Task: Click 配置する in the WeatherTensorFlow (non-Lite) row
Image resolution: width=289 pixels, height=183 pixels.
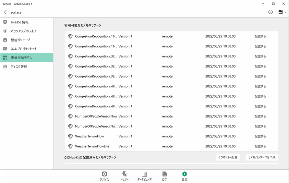Action: point(260,137)
